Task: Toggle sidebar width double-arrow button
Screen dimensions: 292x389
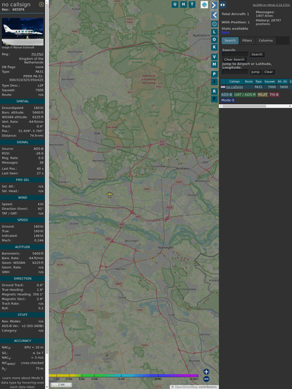Action: [223, 5]
